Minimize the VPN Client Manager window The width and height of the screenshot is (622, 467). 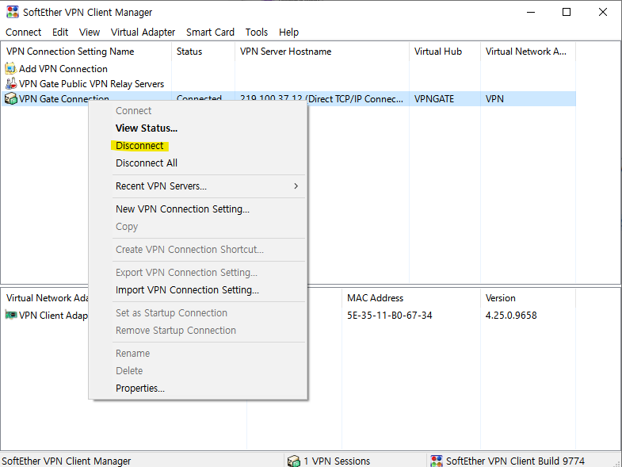click(531, 12)
